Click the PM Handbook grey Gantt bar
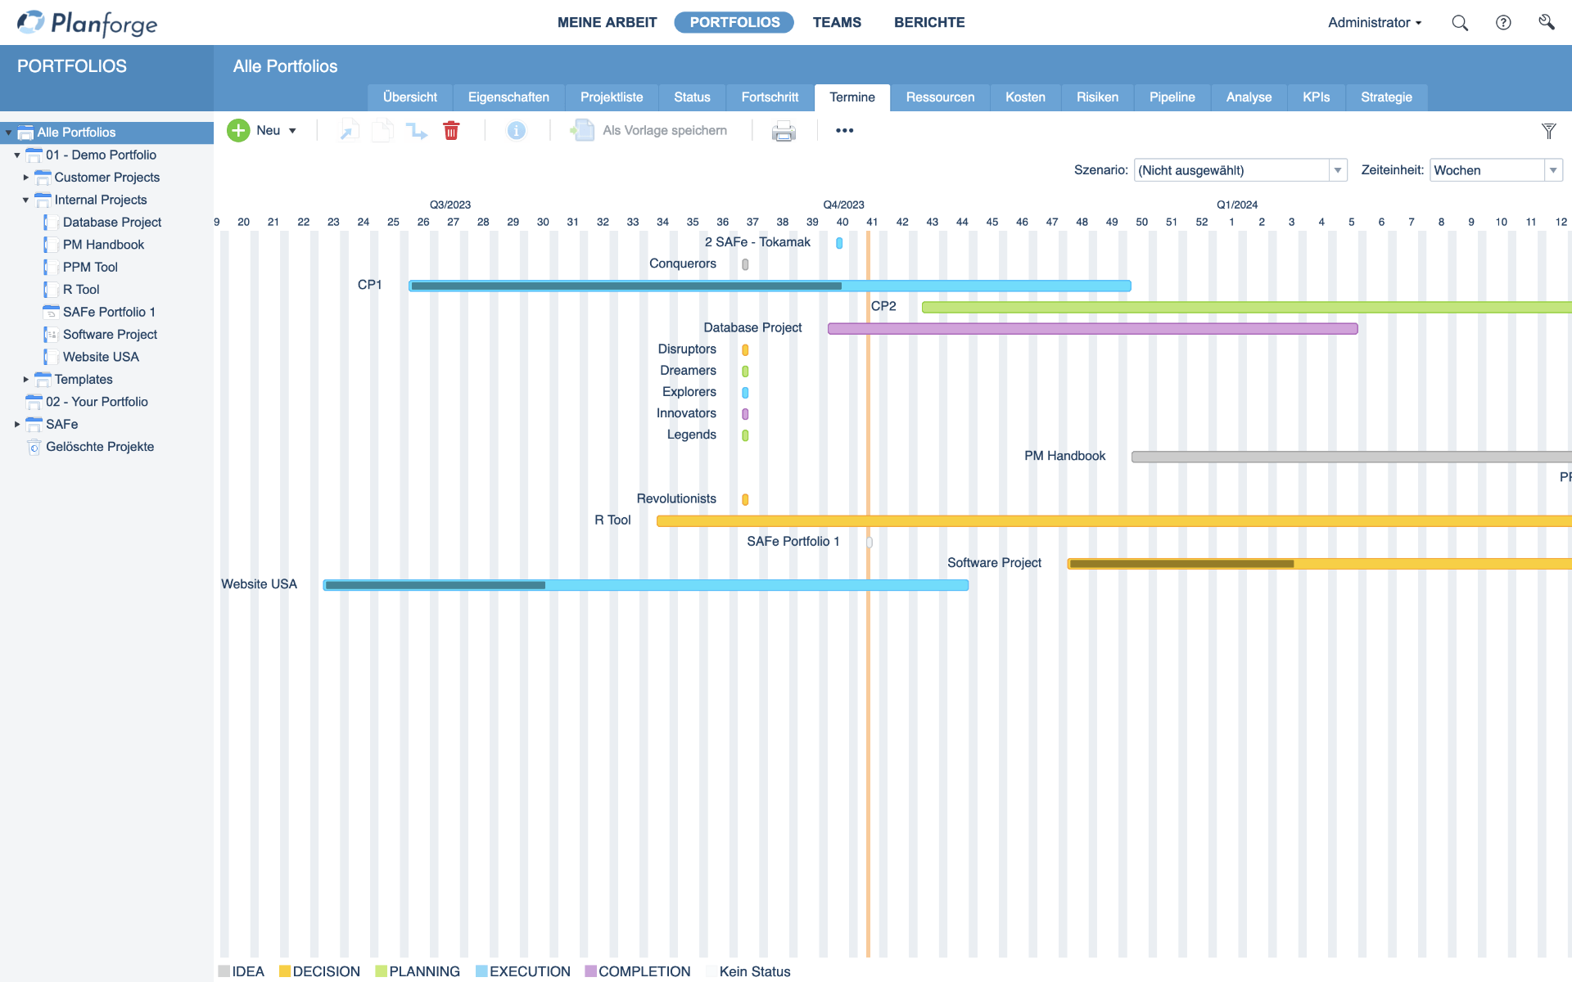This screenshot has width=1572, height=982. [1352, 457]
